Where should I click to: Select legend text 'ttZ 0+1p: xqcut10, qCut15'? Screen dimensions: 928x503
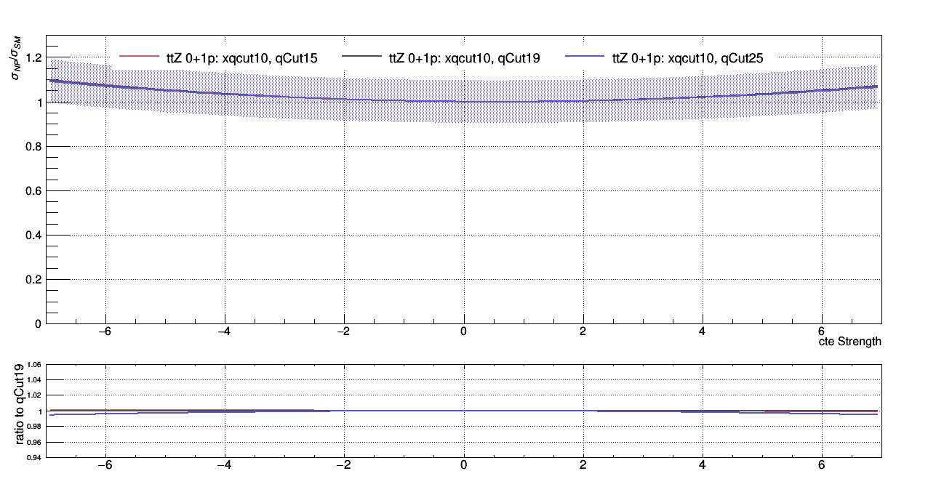pos(241,59)
